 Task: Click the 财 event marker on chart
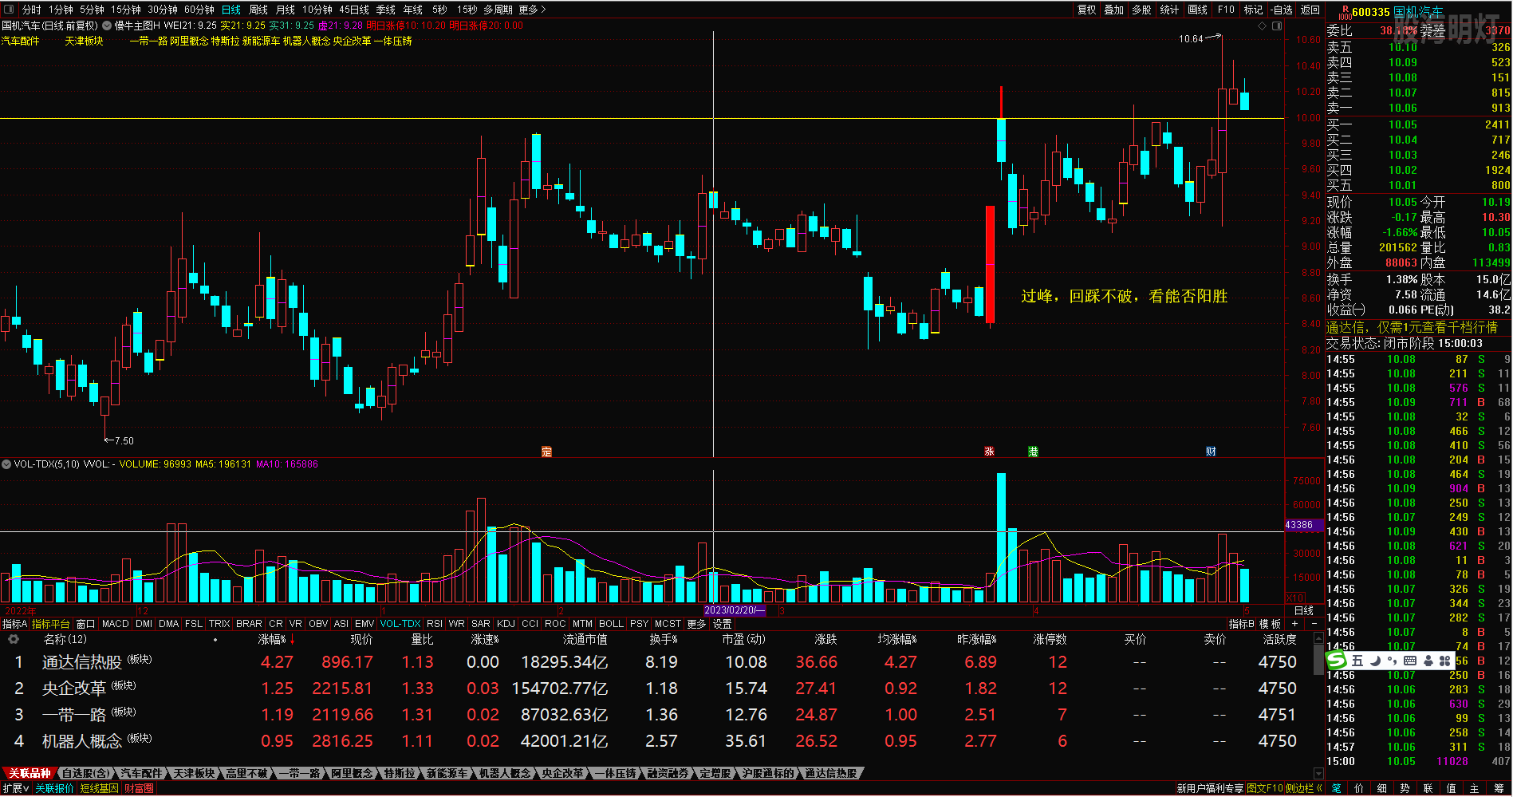[x=1211, y=452]
